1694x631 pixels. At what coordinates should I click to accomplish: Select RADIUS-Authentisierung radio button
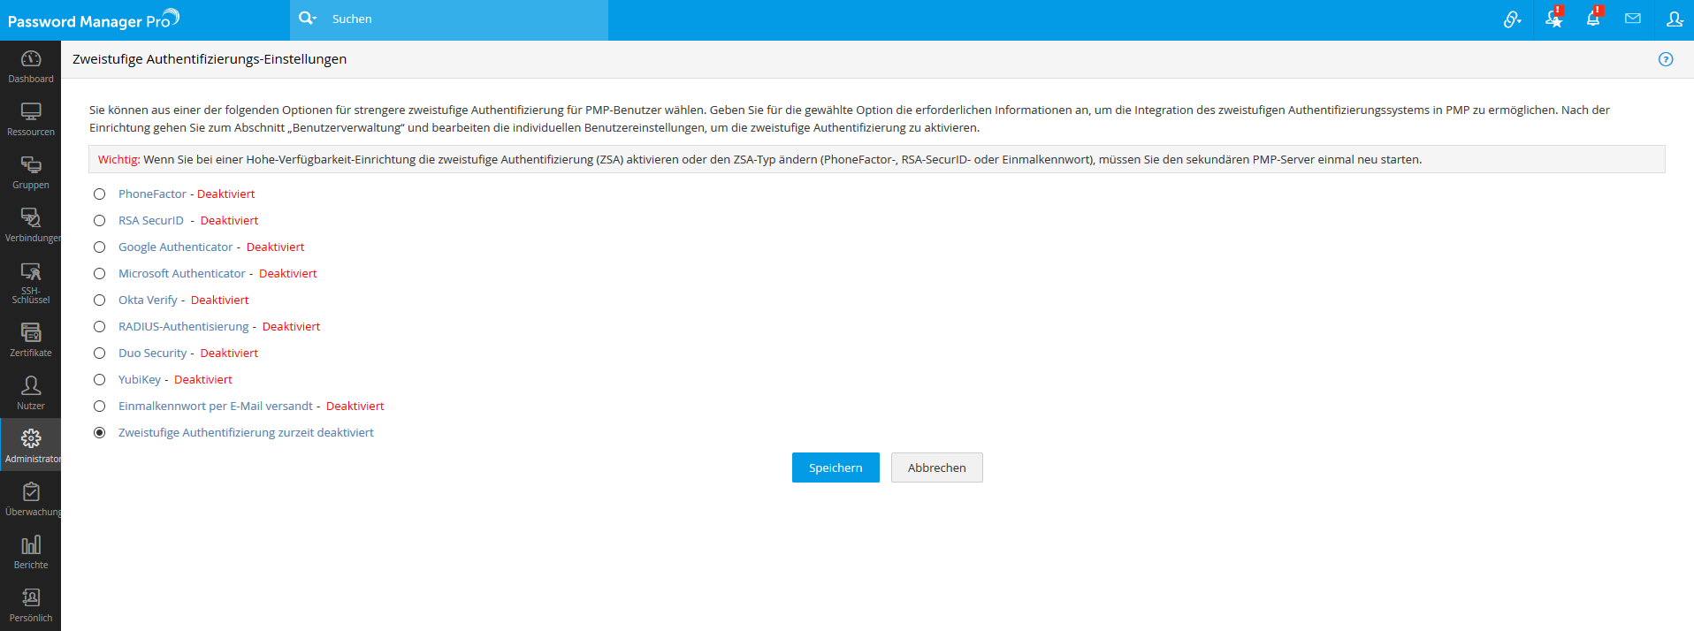100,327
